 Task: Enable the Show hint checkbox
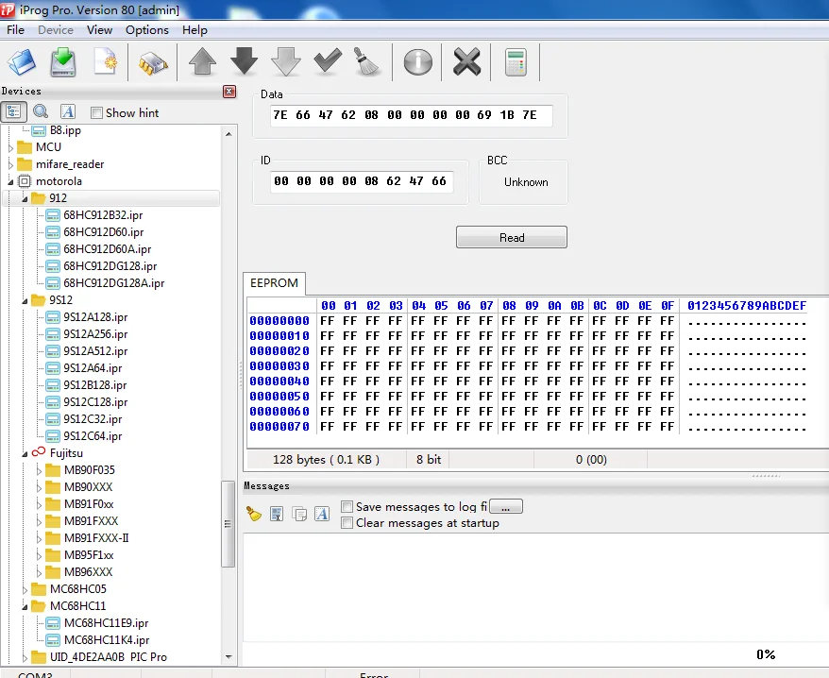(96, 112)
